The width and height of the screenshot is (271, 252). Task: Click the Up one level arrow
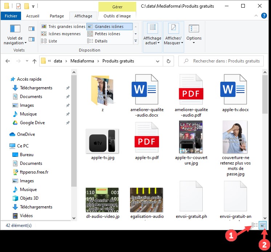pyautogui.click(x=35, y=61)
